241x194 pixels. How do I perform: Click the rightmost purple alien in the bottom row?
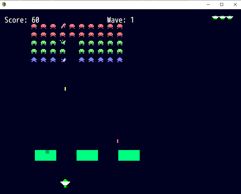point(120,60)
